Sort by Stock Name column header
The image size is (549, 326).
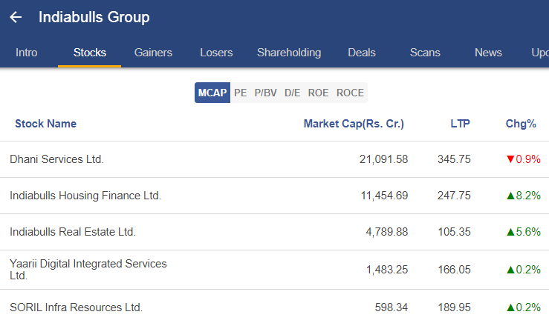45,124
